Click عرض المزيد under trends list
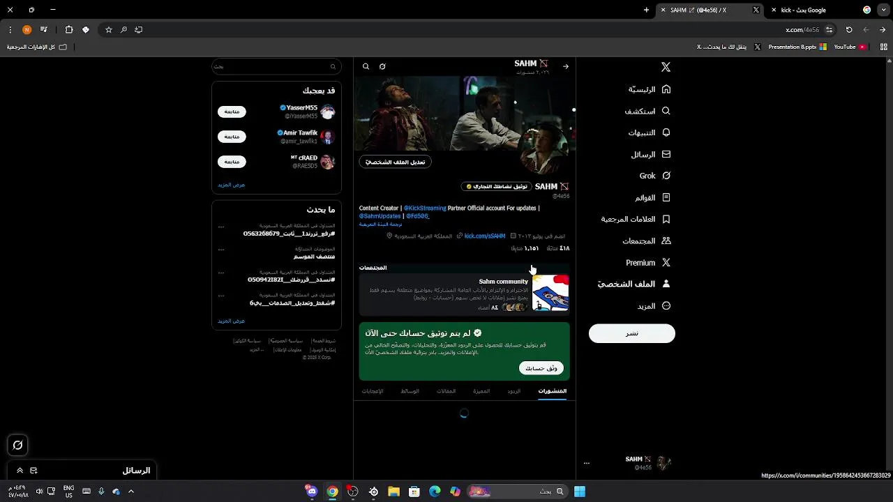Viewport: 893px width, 502px height. 232,321
